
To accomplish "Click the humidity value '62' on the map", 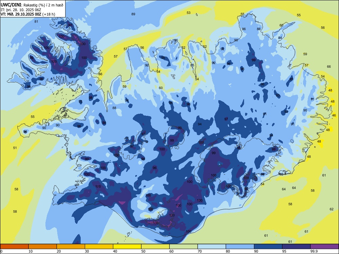I will pos(332,209).
